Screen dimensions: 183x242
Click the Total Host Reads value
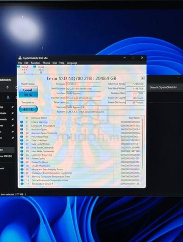[x=135, y=84]
